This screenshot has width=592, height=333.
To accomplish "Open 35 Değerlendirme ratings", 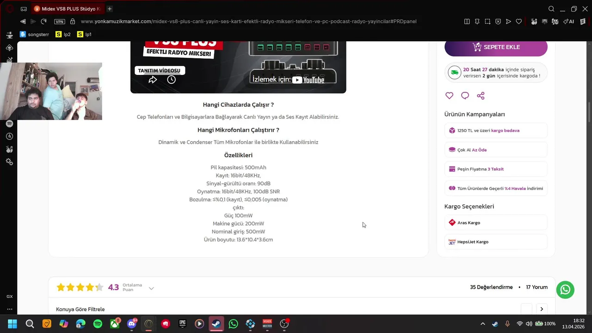I will [491, 287].
